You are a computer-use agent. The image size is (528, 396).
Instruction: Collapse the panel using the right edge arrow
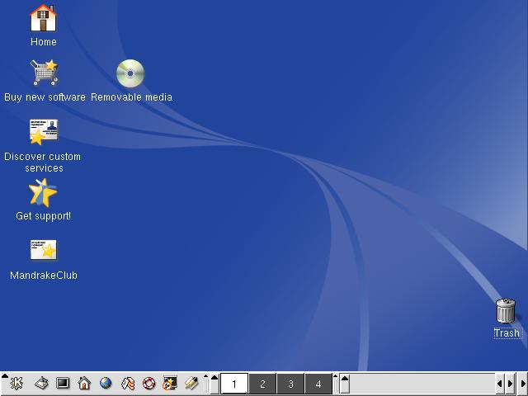[522, 384]
